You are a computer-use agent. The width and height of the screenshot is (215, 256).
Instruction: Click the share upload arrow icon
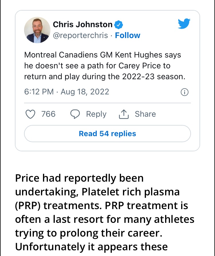pos(124,114)
